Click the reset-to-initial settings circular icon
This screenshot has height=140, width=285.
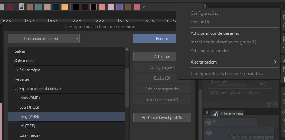pos(268,104)
